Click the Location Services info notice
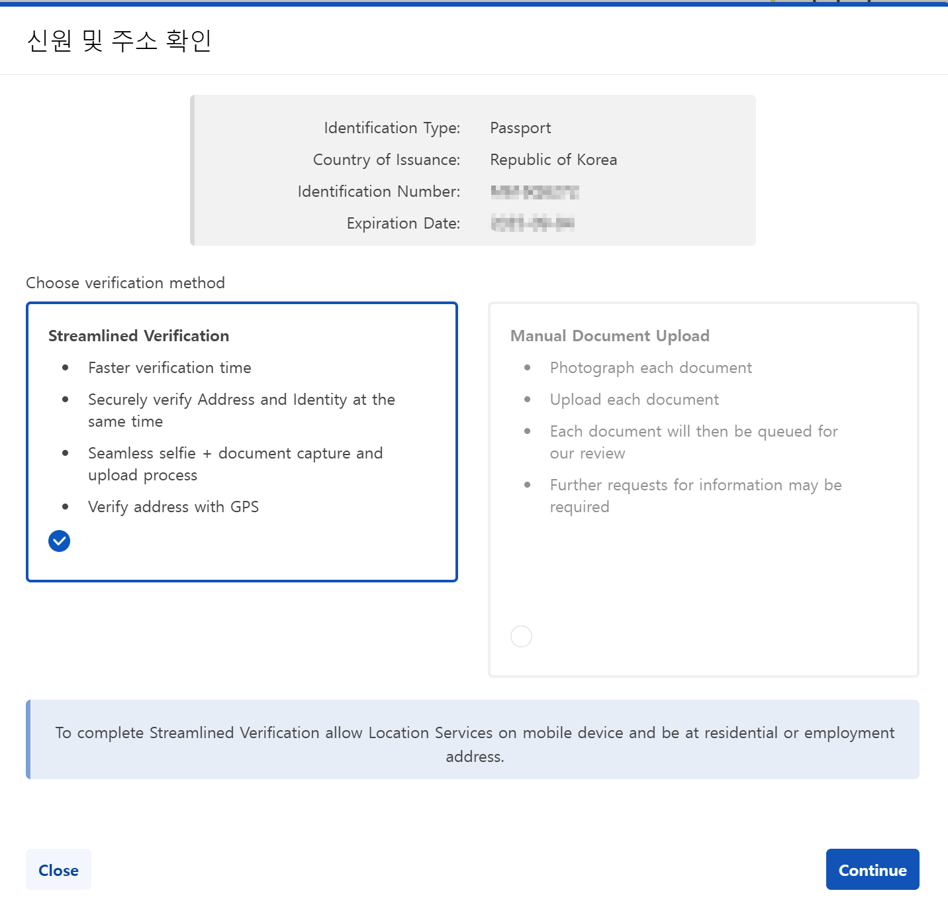 [473, 739]
